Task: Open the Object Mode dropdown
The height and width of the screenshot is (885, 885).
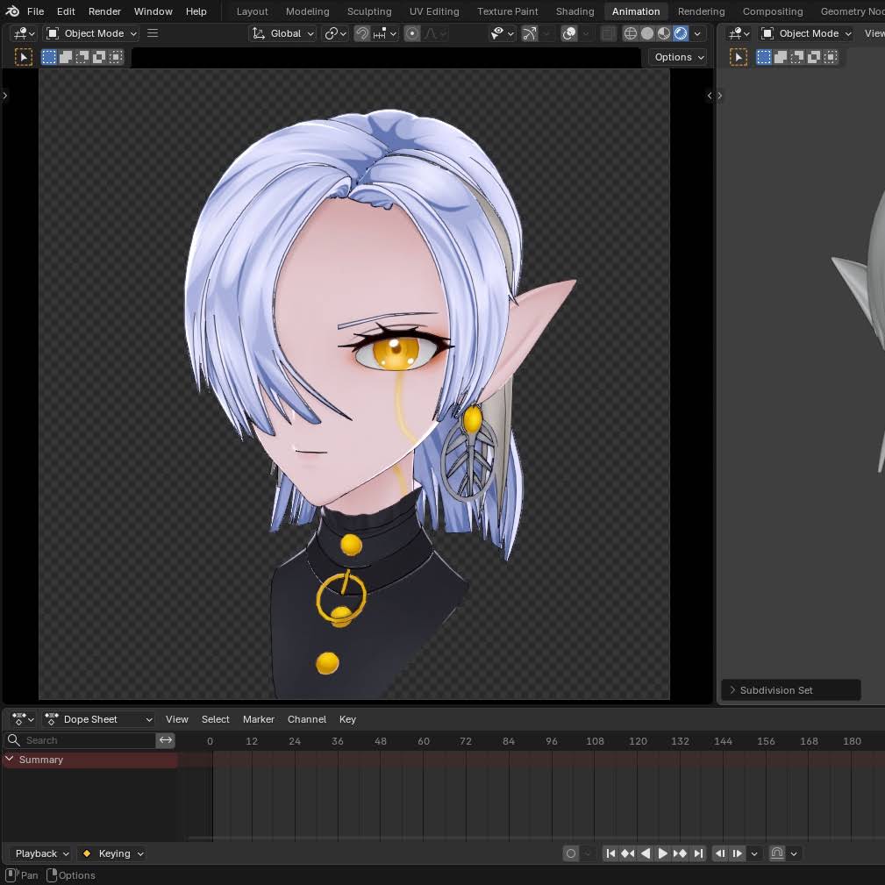Action: (92, 34)
